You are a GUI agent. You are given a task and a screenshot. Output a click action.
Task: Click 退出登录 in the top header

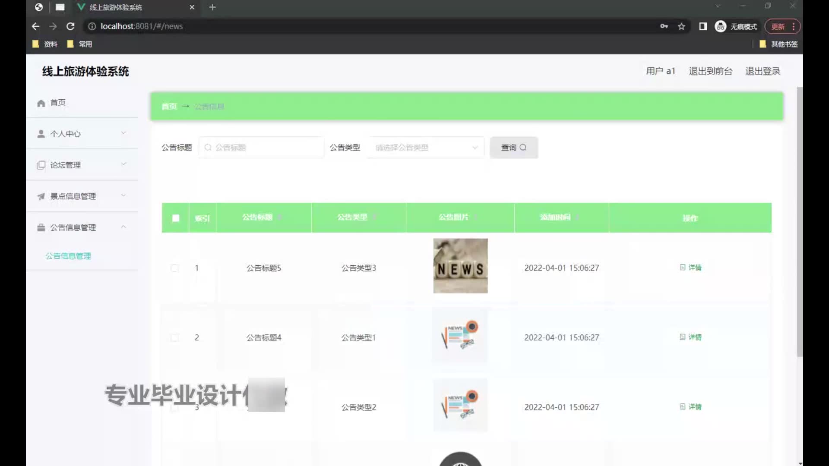(x=763, y=71)
